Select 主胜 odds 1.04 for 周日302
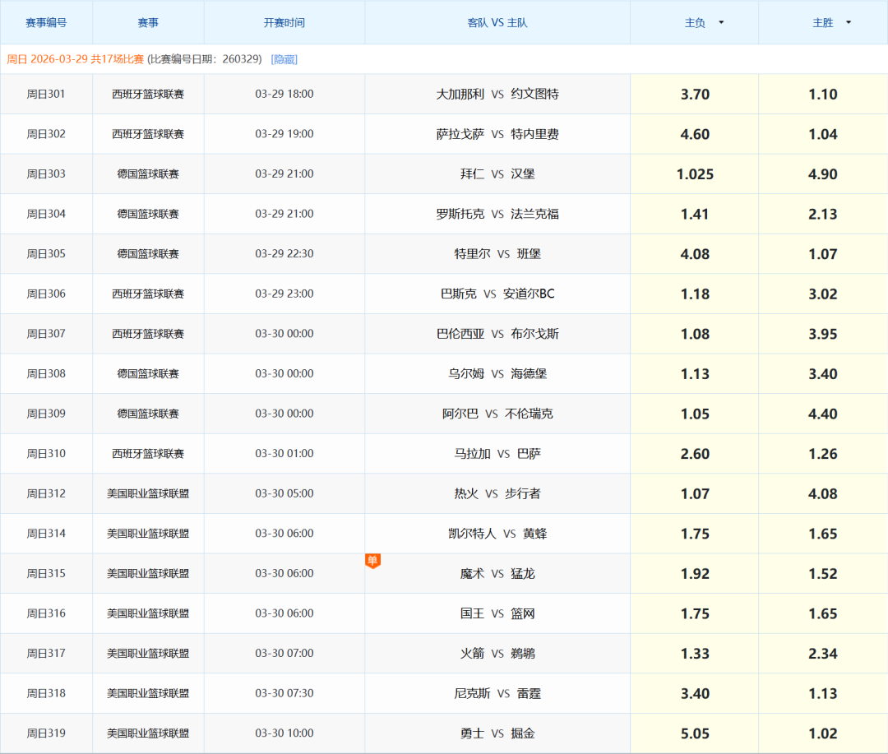The height and width of the screenshot is (754, 888). 823,134
